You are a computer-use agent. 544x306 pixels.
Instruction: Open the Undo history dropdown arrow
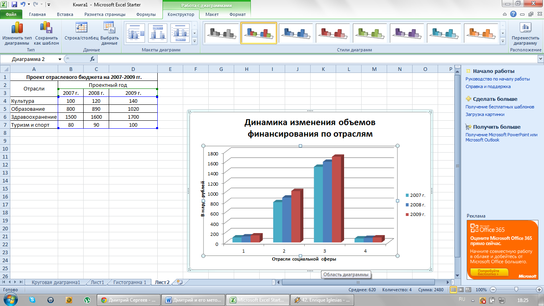tap(29, 5)
